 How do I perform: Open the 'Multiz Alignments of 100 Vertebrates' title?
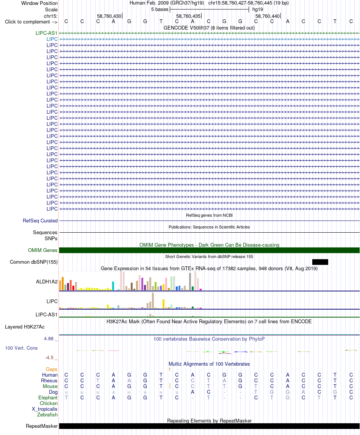point(209,364)
